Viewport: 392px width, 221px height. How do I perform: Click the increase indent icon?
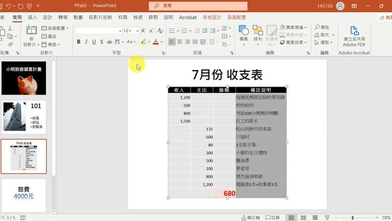coord(205,31)
